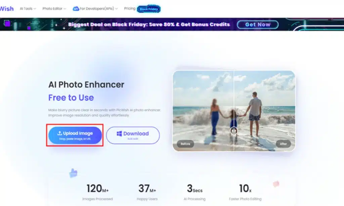The image size is (344, 206).
Task: Click the Biggest Deal on Black Friday banner text
Action: pyautogui.click(x=149, y=24)
